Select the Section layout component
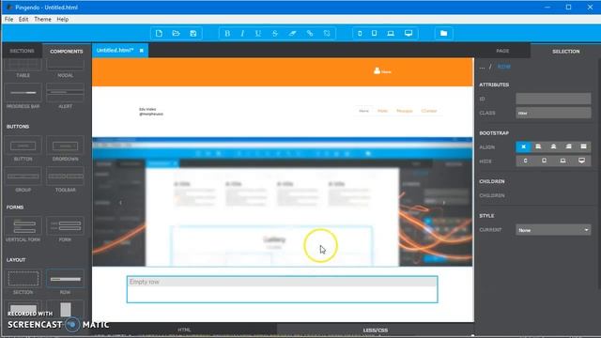 coord(23,282)
